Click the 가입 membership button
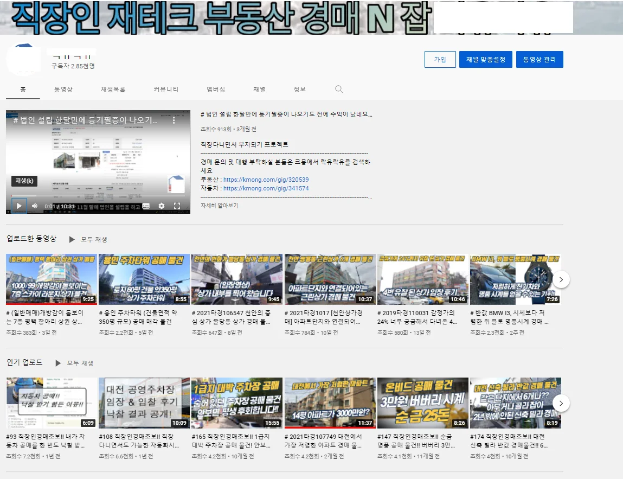The width and height of the screenshot is (623, 479). click(440, 60)
